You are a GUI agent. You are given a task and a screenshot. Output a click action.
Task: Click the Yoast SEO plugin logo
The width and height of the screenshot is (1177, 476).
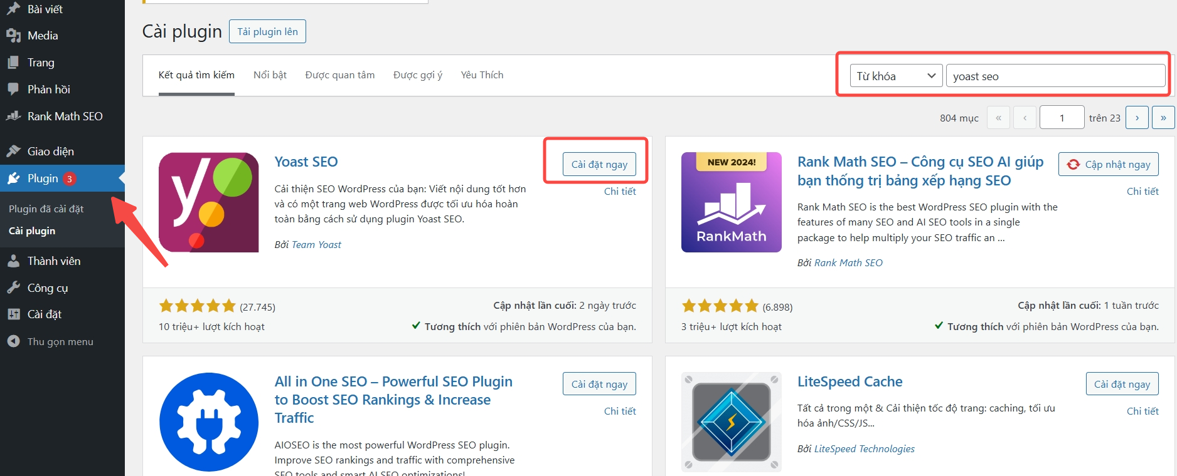point(209,202)
